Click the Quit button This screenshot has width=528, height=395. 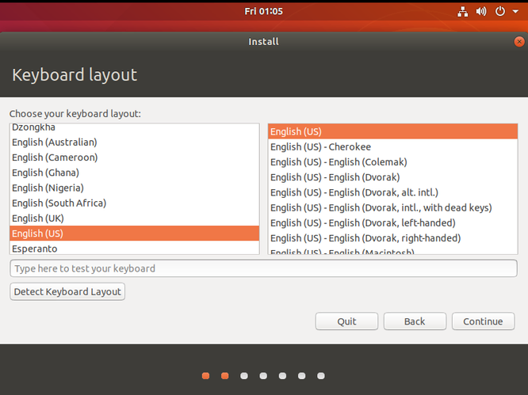pyautogui.click(x=346, y=321)
